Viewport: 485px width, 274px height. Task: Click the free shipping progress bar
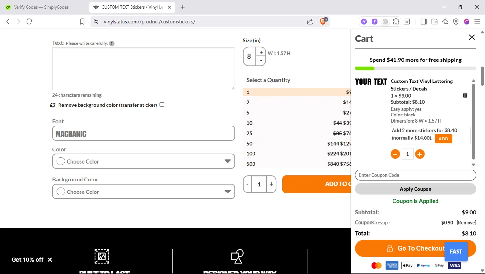(415, 68)
